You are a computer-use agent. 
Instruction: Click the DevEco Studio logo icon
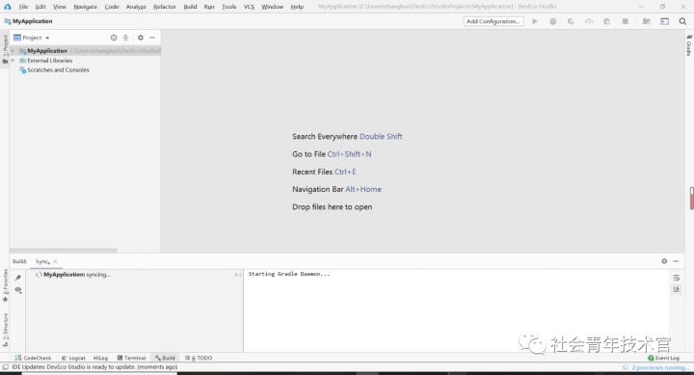[8, 6]
